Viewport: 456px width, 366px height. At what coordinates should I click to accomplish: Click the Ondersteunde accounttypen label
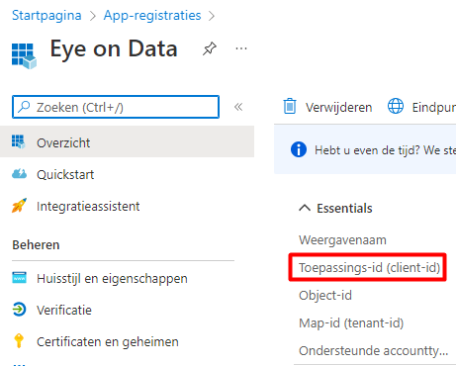(374, 350)
